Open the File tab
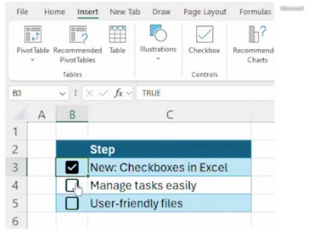The image size is (312, 234). [x=22, y=12]
